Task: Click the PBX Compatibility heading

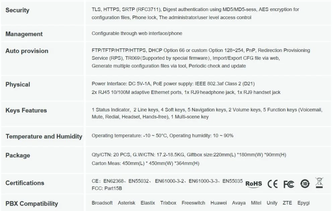Action: pyautogui.click(x=31, y=204)
